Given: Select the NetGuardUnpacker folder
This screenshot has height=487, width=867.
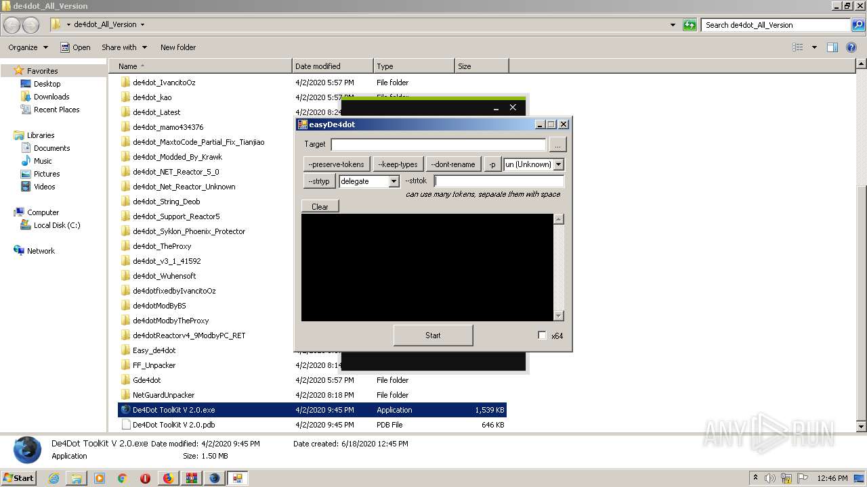Looking at the screenshot, I should [163, 395].
